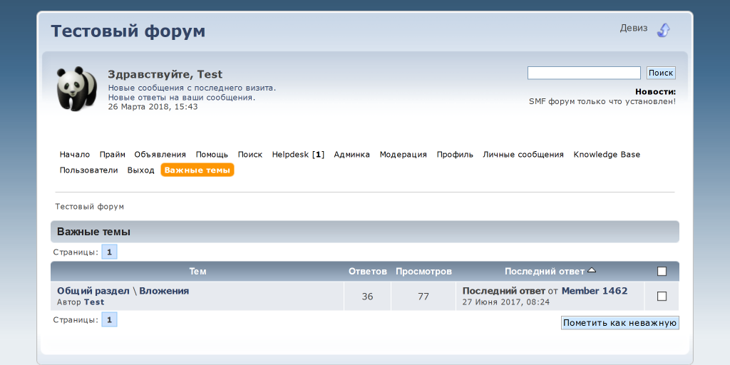Image resolution: width=730 pixels, height=365 pixels.
Task: Open Личные сообщения menu
Action: [523, 155]
